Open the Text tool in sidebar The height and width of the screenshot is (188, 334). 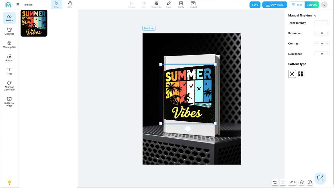(9, 71)
